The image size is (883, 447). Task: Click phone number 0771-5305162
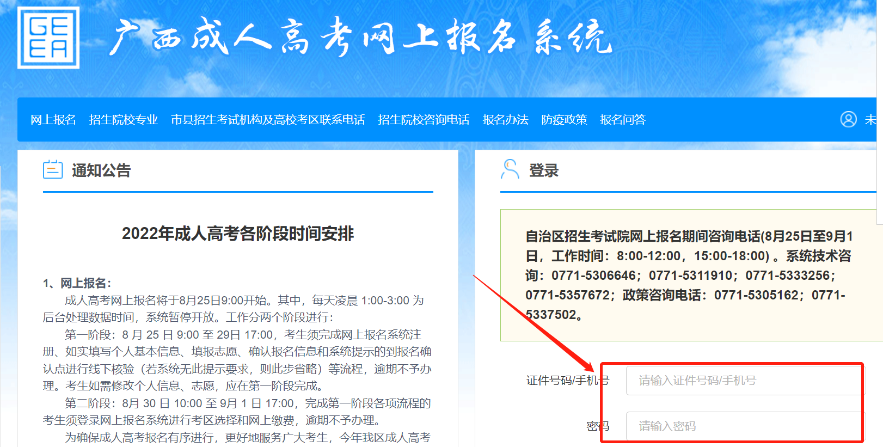click(x=757, y=295)
